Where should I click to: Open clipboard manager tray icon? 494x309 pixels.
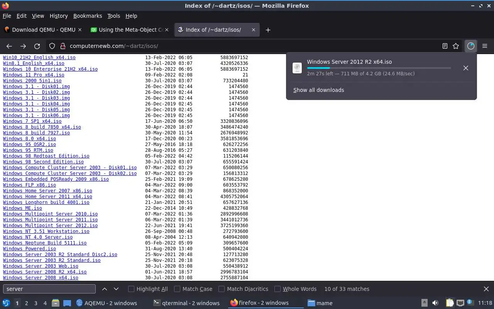coord(450,303)
